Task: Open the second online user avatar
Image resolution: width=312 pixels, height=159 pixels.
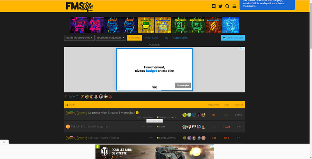Action: click(x=87, y=97)
